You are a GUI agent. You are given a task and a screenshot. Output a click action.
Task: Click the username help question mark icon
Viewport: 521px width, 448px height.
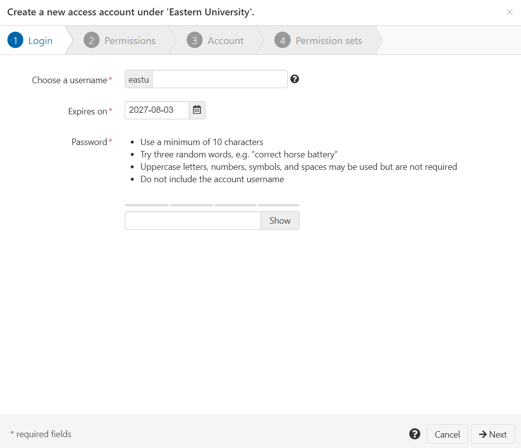click(294, 79)
